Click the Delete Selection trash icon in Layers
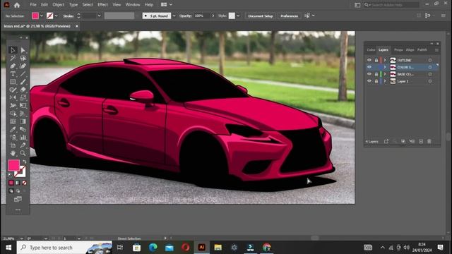This screenshot has height=254, width=452. coord(429,141)
